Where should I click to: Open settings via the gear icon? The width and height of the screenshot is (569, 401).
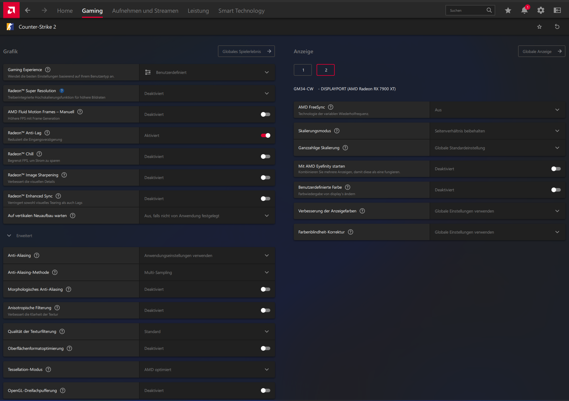(x=541, y=11)
